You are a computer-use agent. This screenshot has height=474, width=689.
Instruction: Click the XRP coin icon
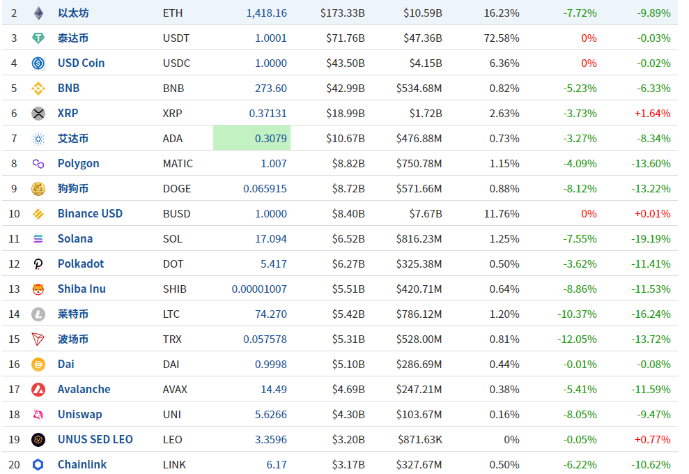click(38, 113)
